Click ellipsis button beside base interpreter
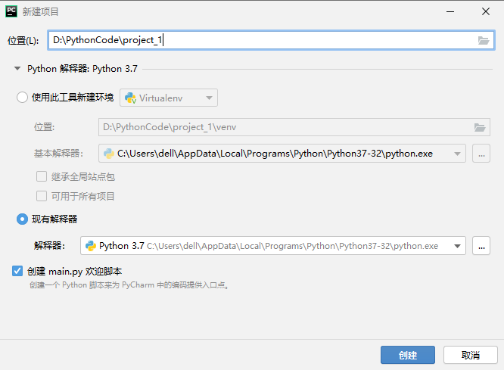 click(481, 154)
